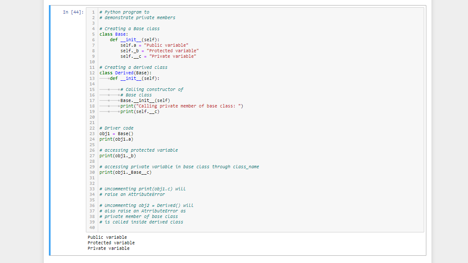468x263 pixels.
Task: Click line number 23 in the gutter
Action: tap(92, 133)
